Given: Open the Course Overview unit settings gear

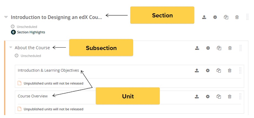Looking at the screenshot, I should 208,96.
